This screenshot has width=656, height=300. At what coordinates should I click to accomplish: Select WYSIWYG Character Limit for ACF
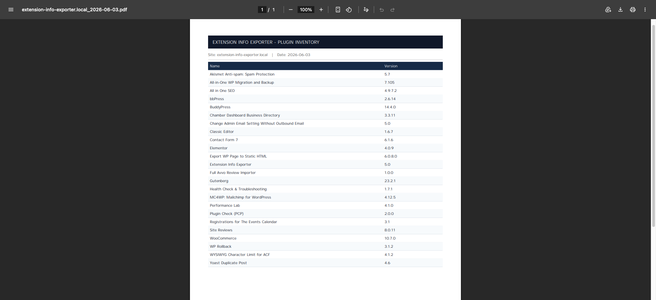click(240, 255)
